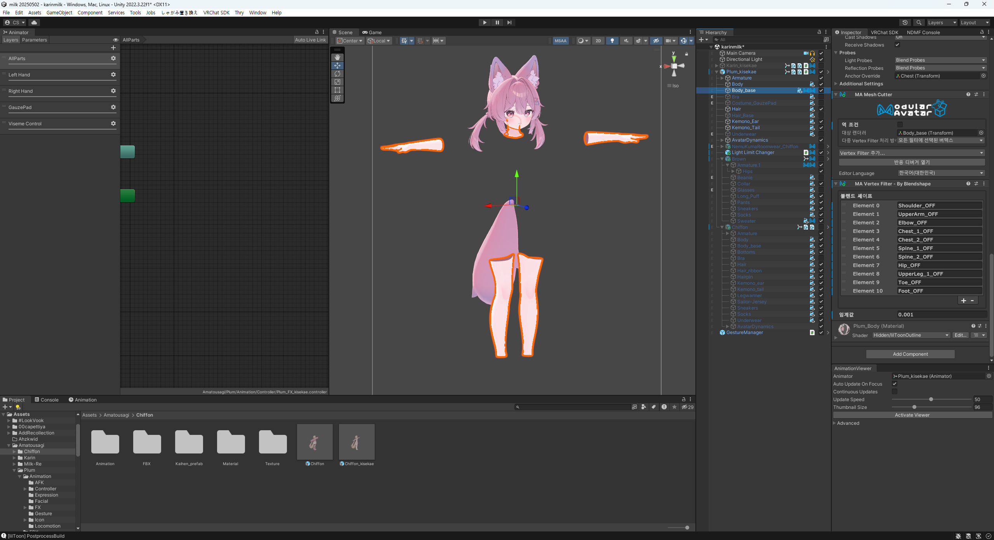Open the Light Probes dropdown
The width and height of the screenshot is (994, 540).
[x=940, y=60]
